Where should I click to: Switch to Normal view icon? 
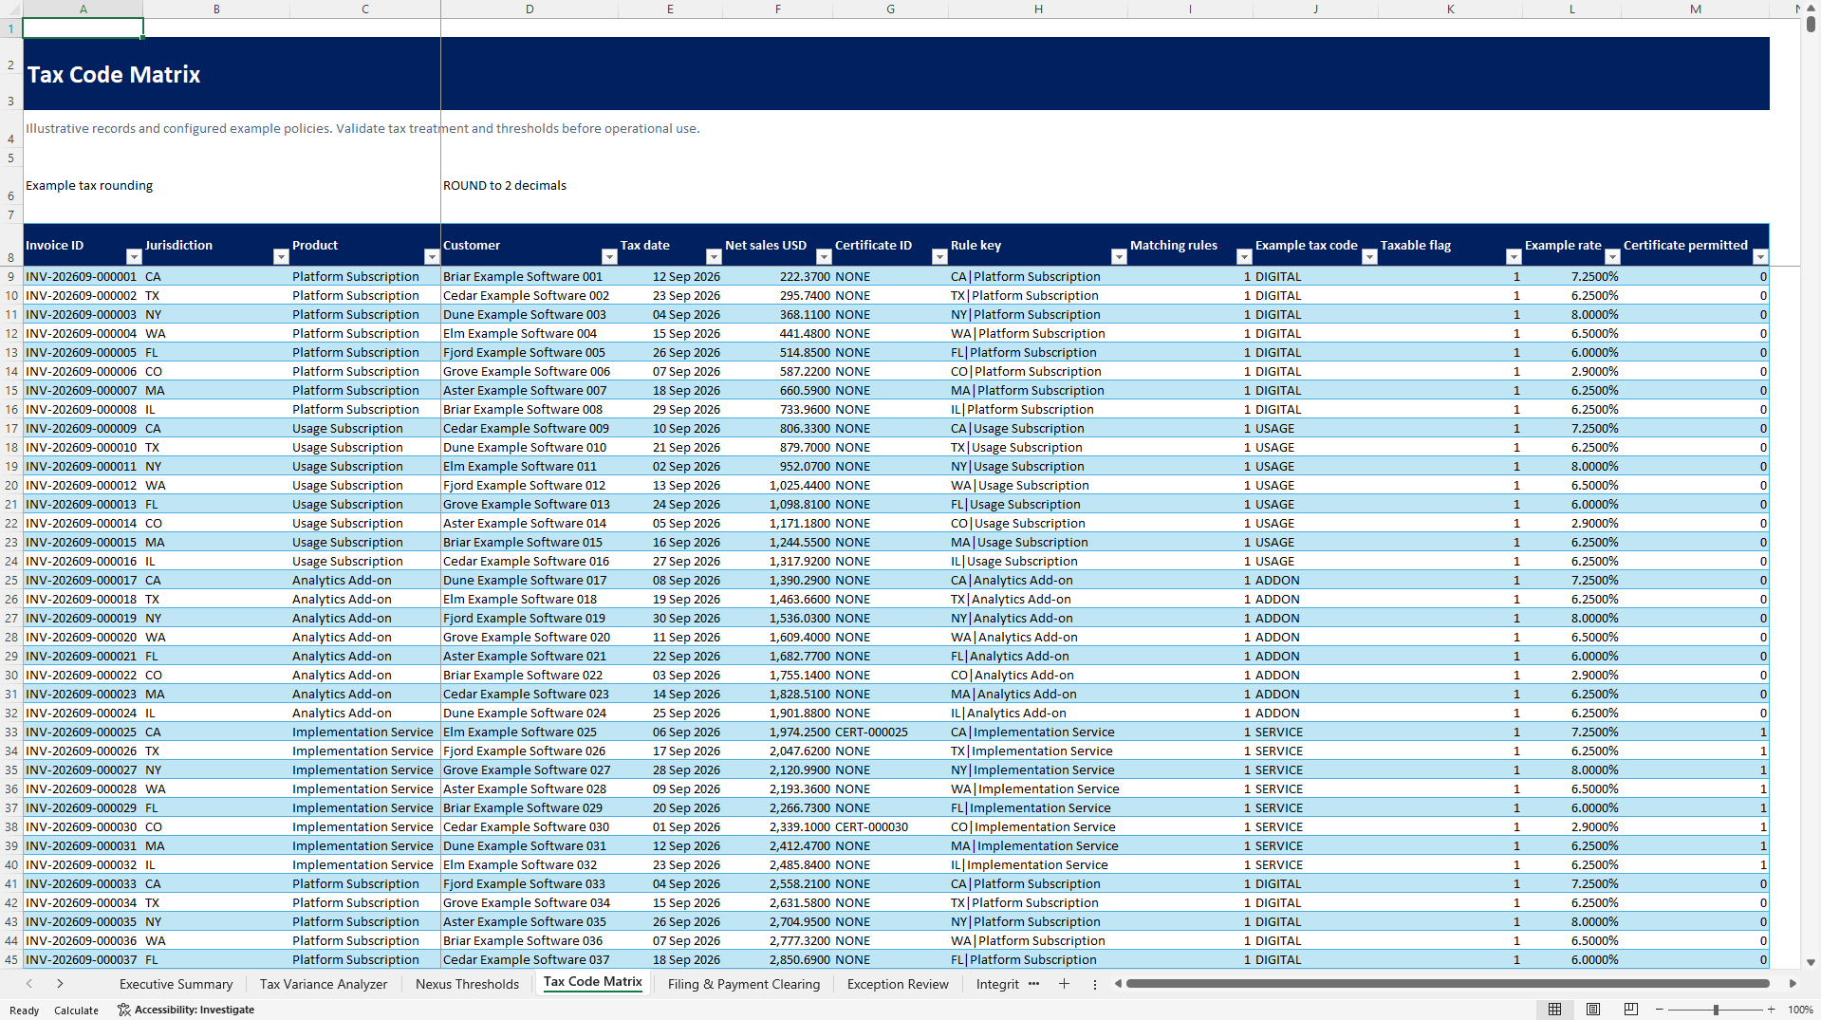pos(1554,1009)
